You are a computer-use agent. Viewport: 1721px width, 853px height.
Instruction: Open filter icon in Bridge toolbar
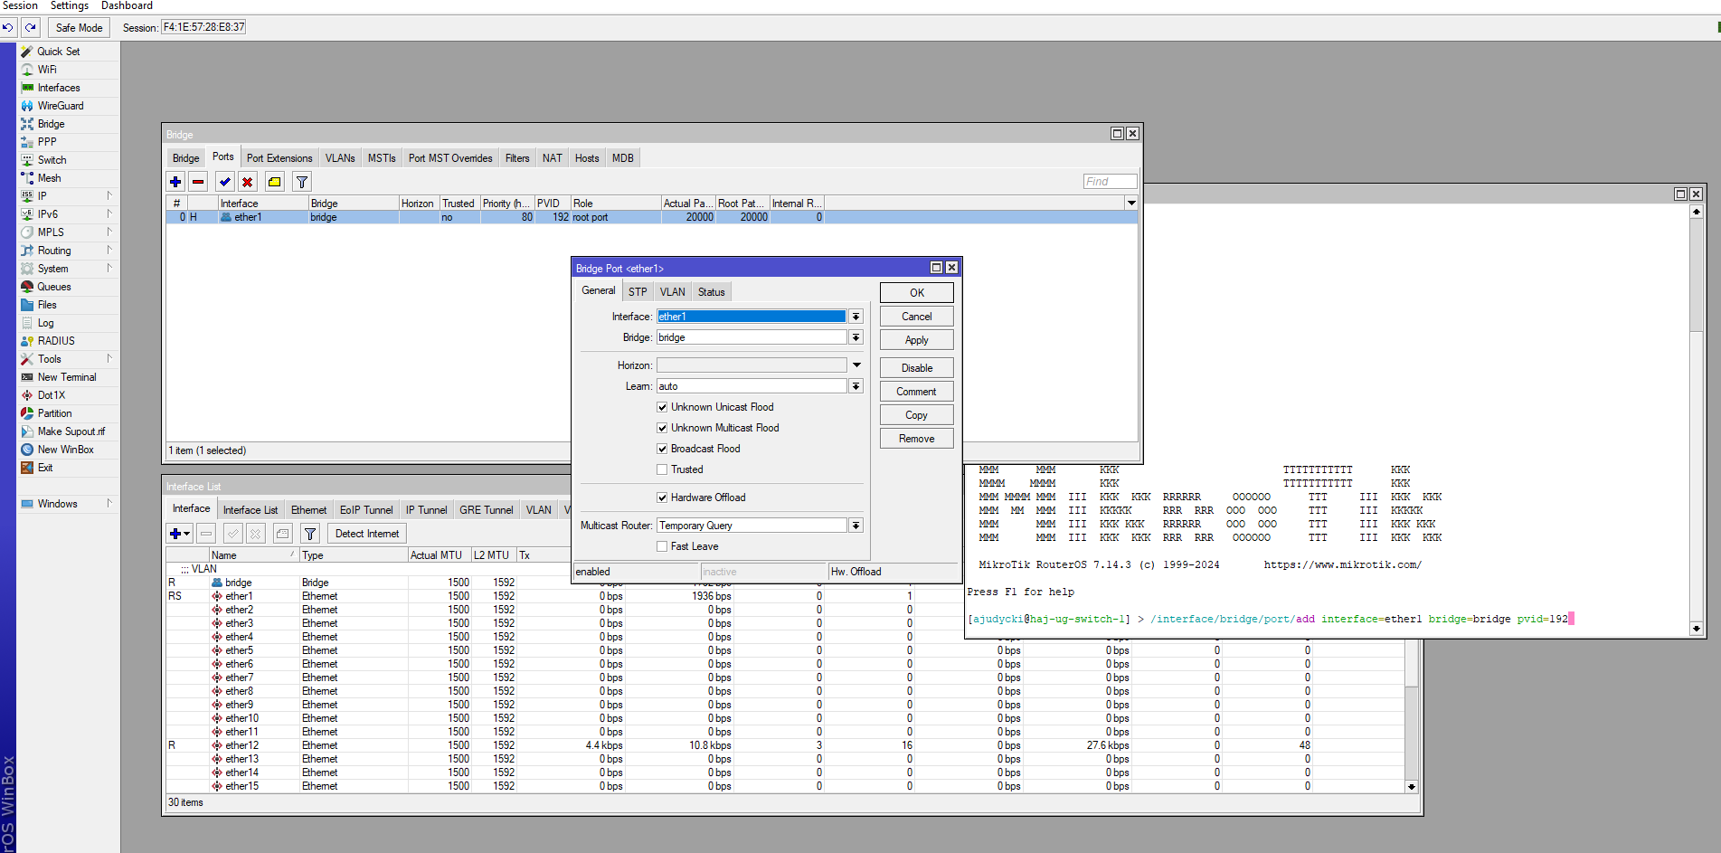(x=302, y=182)
